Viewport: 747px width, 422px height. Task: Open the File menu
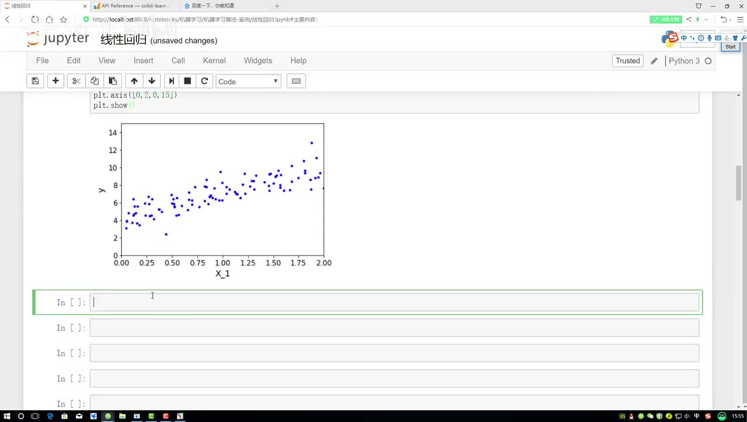[42, 60]
